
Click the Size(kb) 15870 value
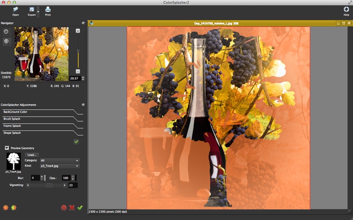pos(6,77)
